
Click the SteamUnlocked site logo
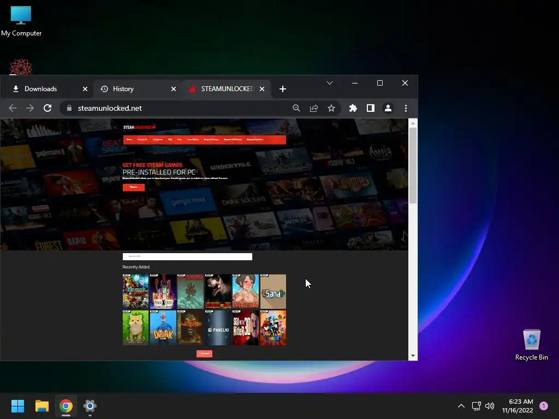click(x=139, y=127)
